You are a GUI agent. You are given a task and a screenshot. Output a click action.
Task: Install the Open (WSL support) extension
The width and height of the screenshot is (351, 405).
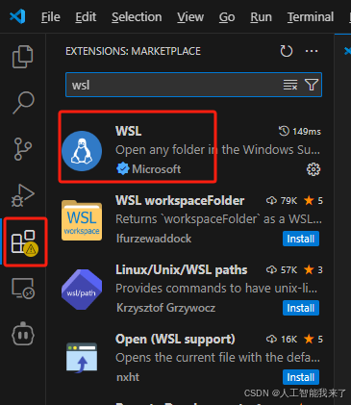coord(301,377)
